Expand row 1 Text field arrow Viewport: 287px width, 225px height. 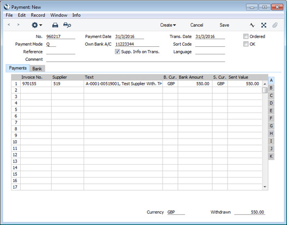click(x=161, y=84)
